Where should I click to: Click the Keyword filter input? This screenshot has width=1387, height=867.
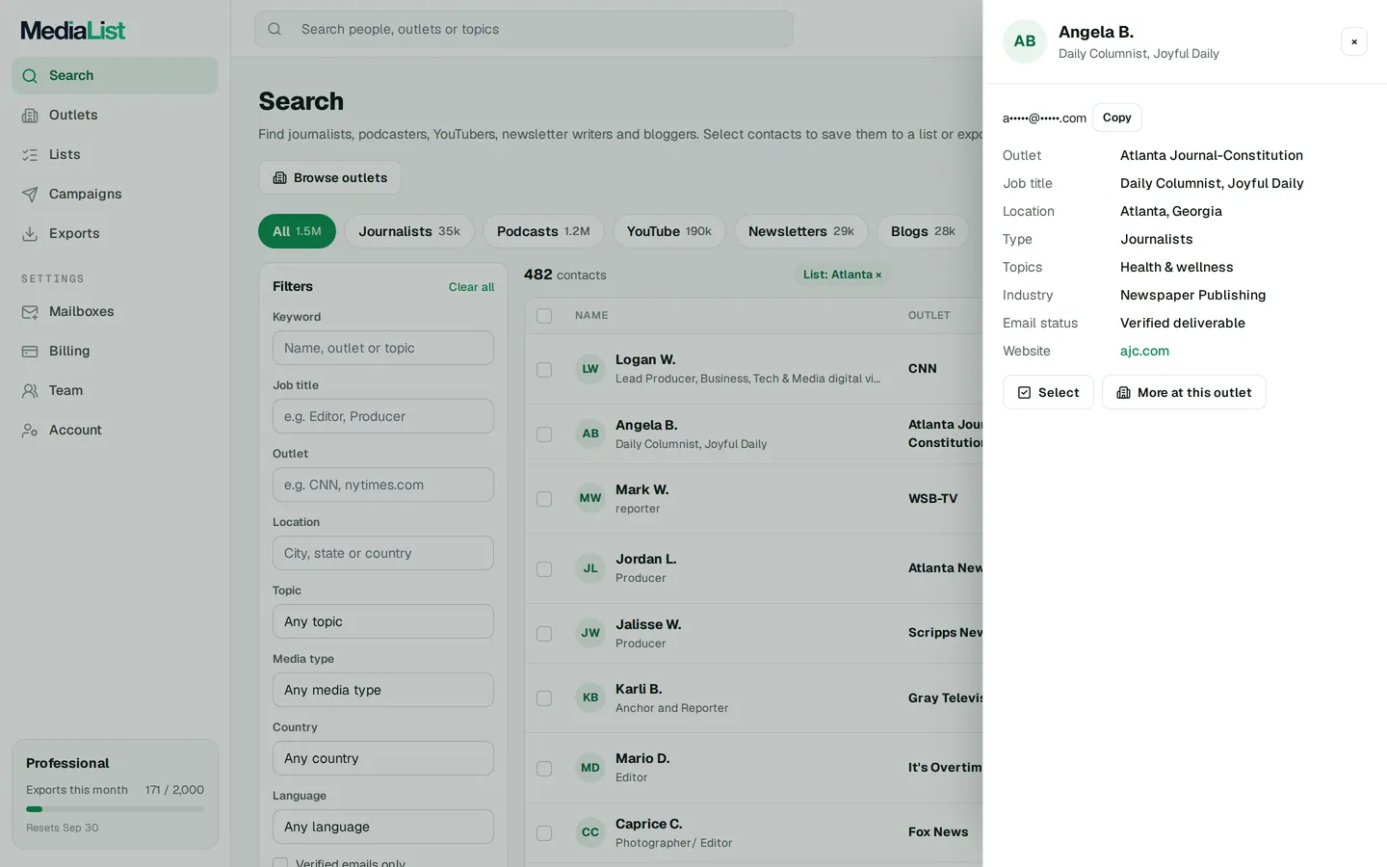click(383, 348)
